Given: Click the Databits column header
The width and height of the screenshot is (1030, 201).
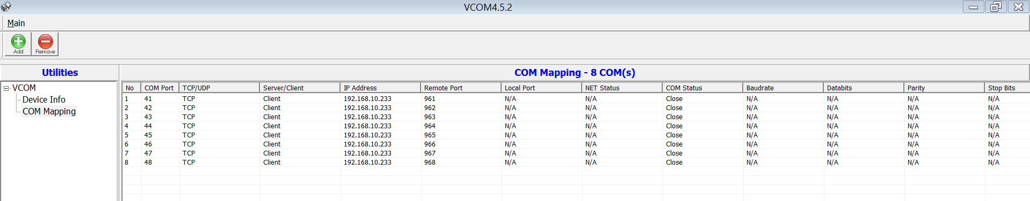Looking at the screenshot, I should tap(864, 88).
